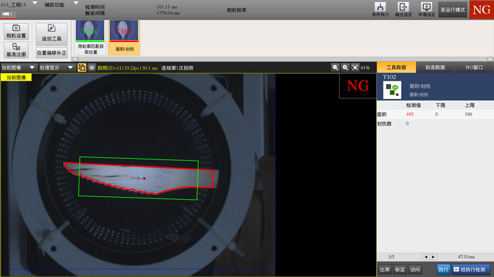Open 环境设定 environment settings
494x277 pixels.
pos(426,9)
